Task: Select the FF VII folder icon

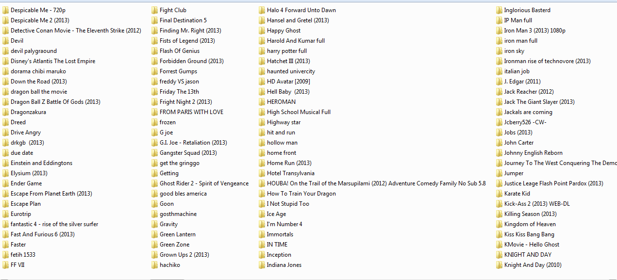Action: point(5,265)
